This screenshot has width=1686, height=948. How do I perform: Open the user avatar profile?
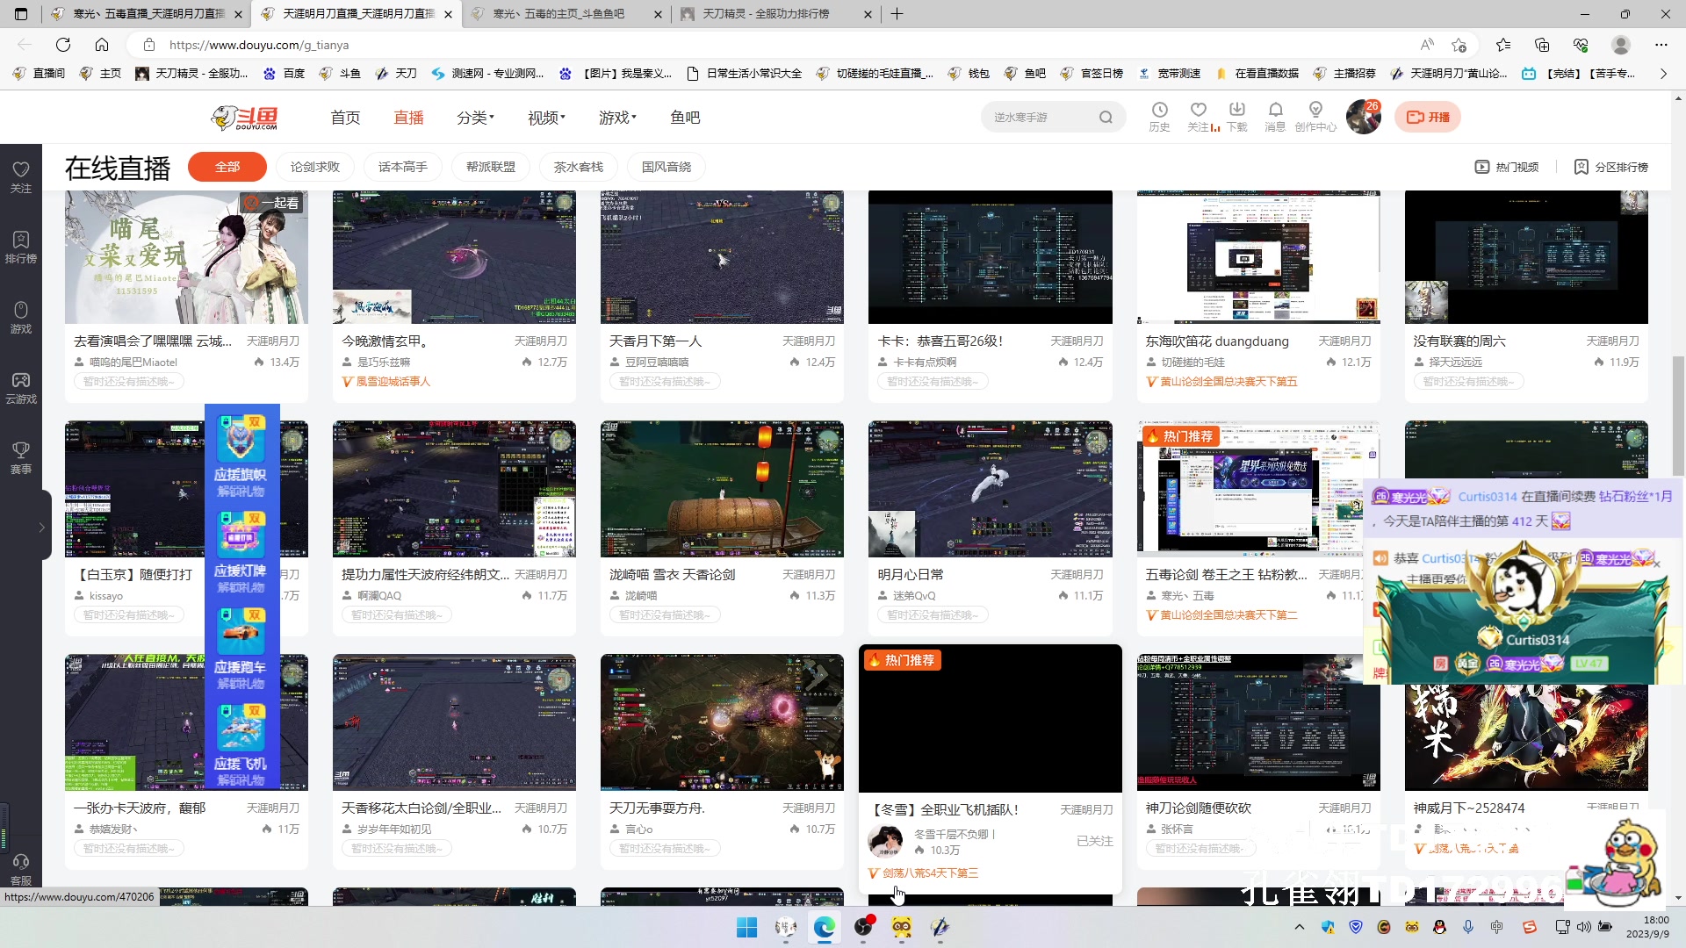tap(1363, 117)
